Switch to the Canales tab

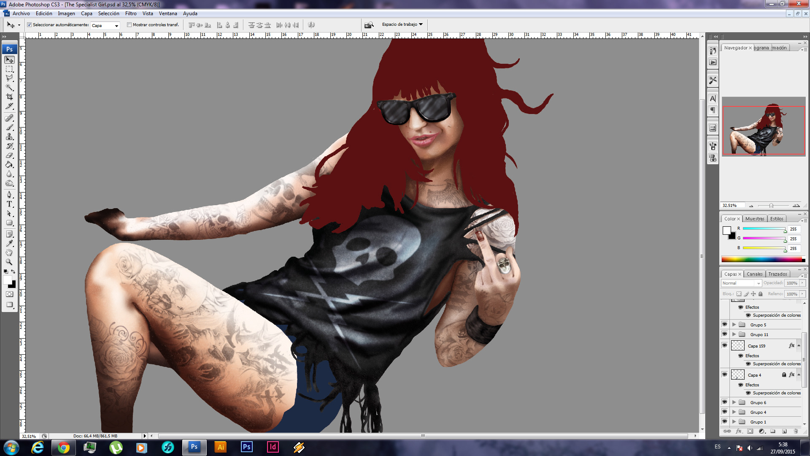click(x=754, y=274)
